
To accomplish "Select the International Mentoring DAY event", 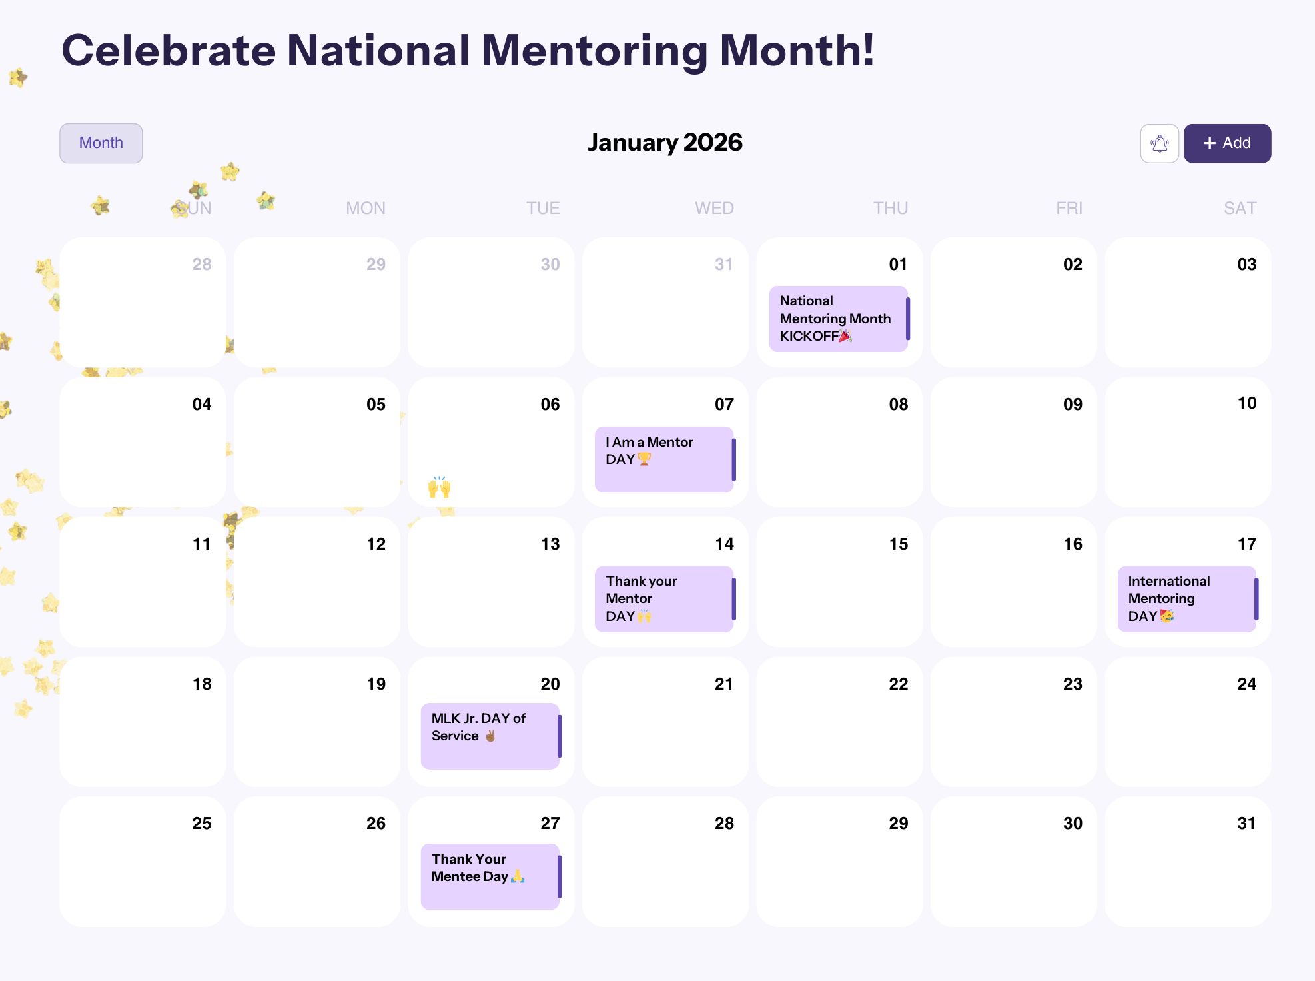I will (1184, 598).
